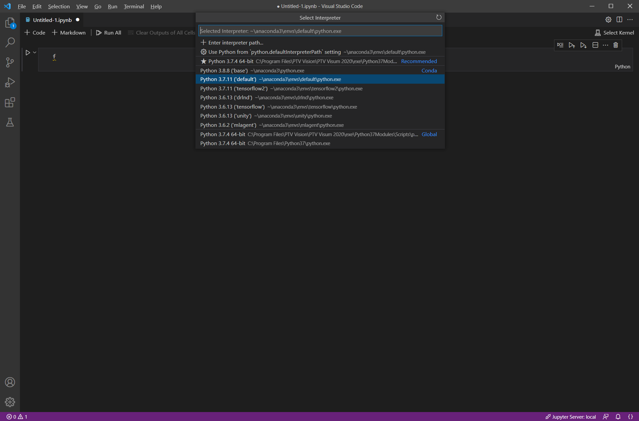Select Python 3.6.2 ('mlagent') interpreter
Screen dimensions: 639x421
pyautogui.click(x=320, y=125)
